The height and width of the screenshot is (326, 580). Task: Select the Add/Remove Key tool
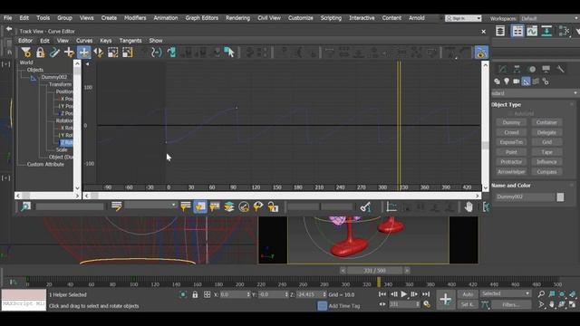pyautogui.click(x=69, y=53)
